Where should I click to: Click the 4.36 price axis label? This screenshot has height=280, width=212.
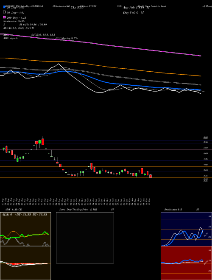(205, 159)
